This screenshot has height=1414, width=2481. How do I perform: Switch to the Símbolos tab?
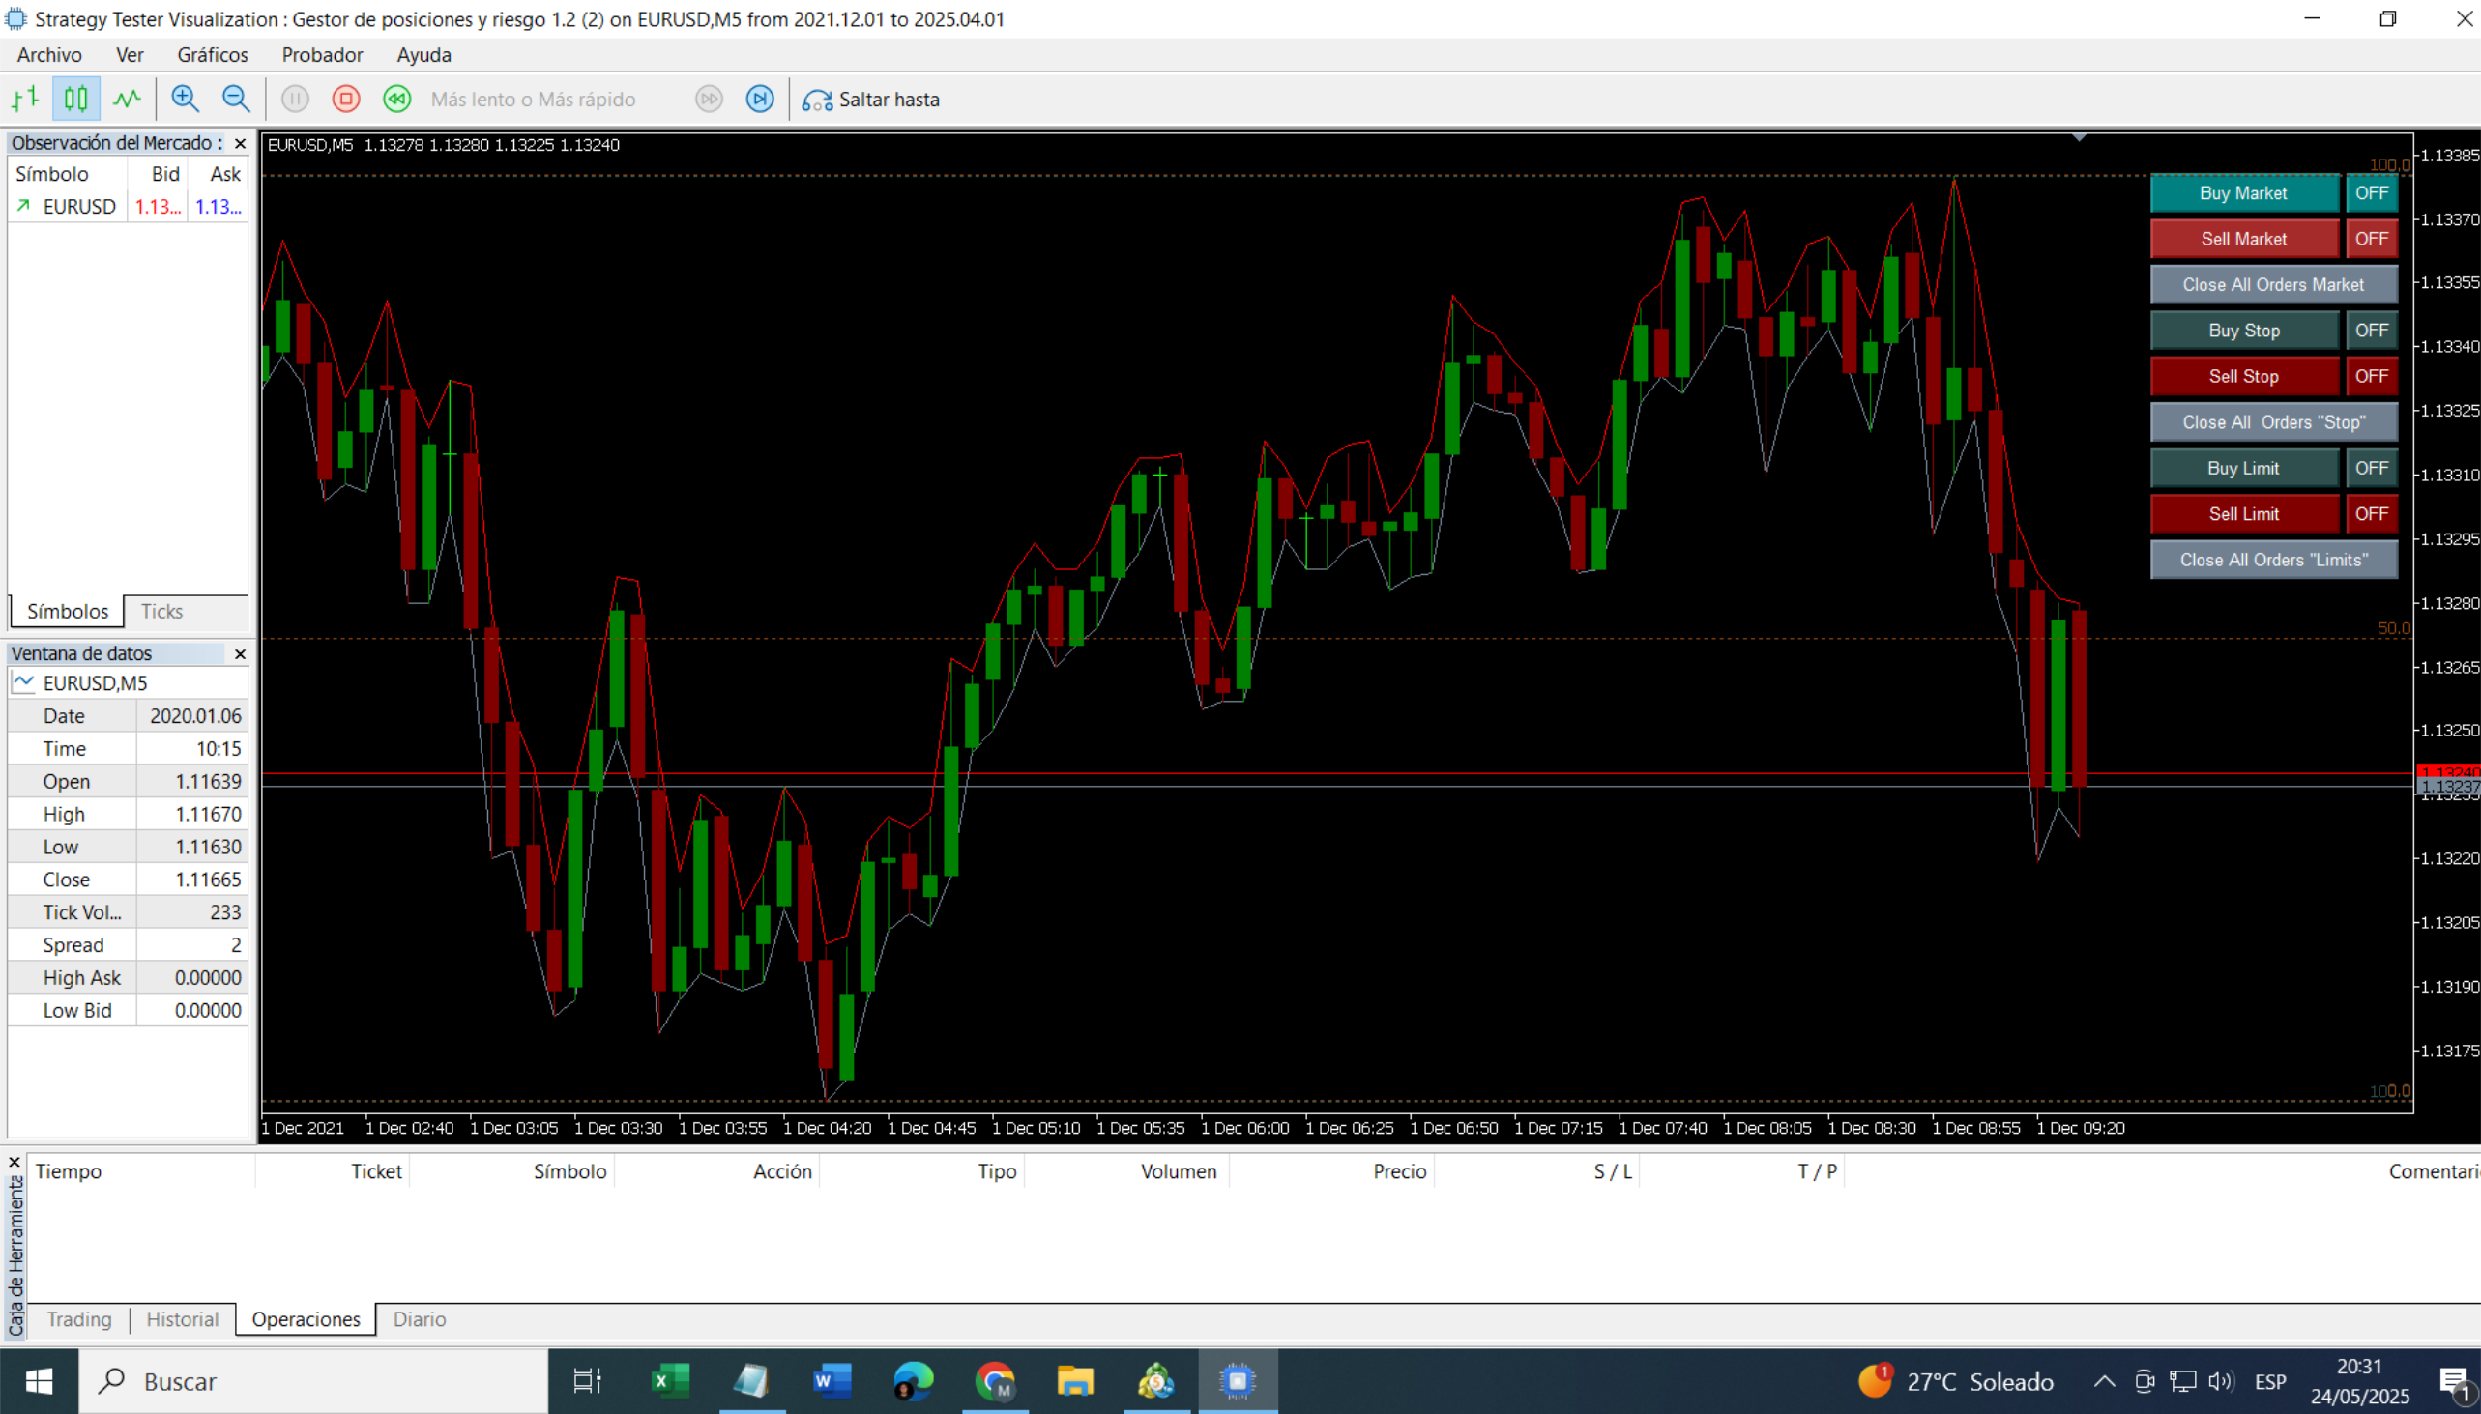67,612
